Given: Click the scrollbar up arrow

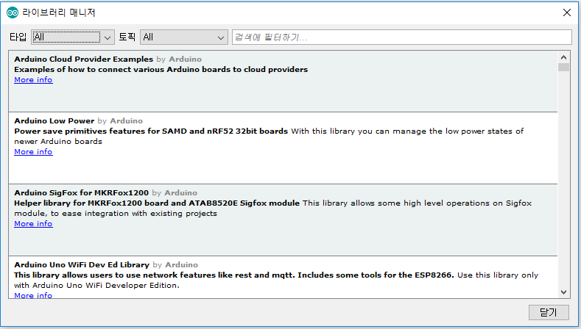Looking at the screenshot, I should (563, 57).
